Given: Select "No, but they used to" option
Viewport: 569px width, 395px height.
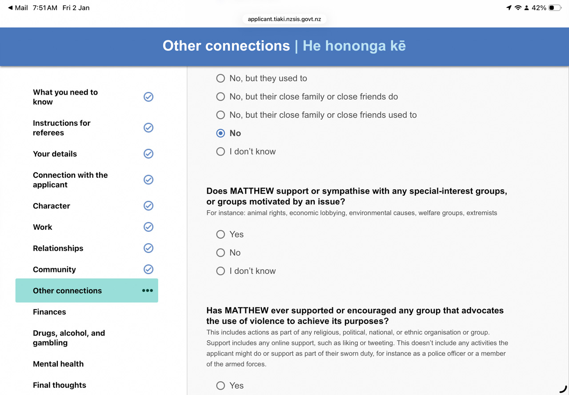Looking at the screenshot, I should (220, 78).
